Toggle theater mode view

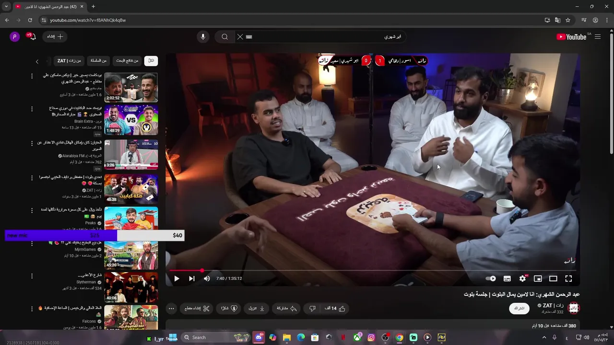(553, 278)
